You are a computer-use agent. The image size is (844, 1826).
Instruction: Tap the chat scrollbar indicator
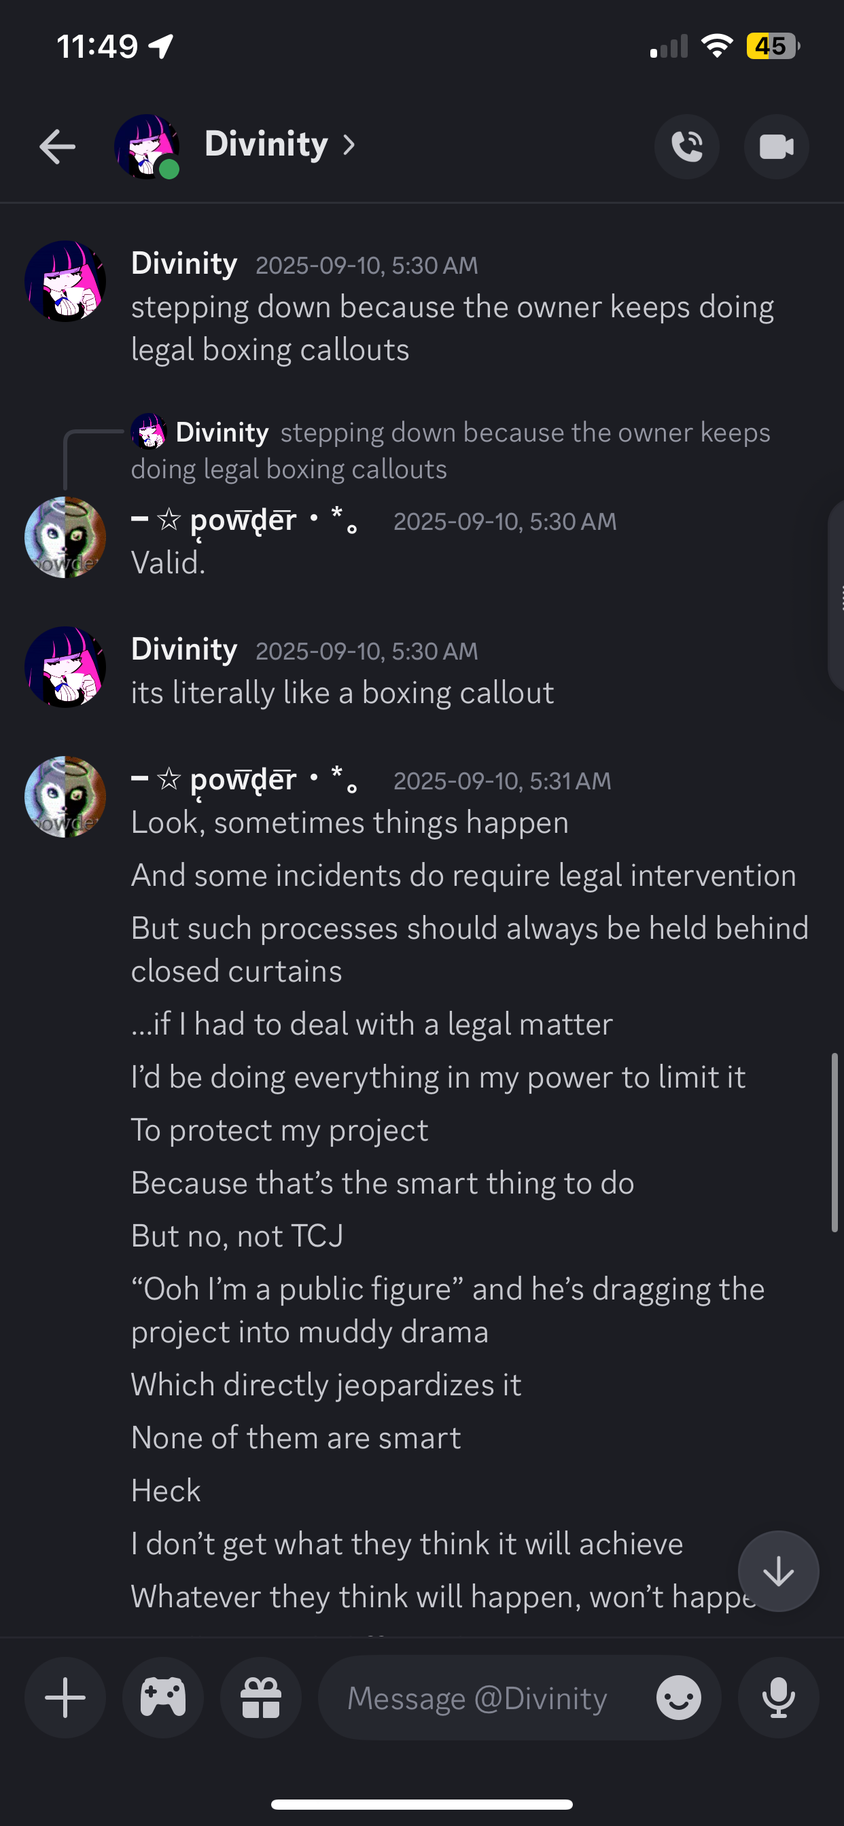coord(834,1143)
